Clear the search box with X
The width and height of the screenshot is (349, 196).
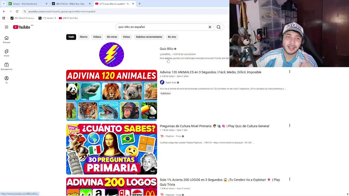click(x=210, y=27)
